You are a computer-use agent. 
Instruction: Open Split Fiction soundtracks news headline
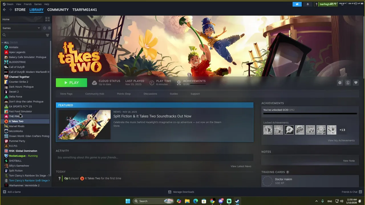tap(152, 116)
